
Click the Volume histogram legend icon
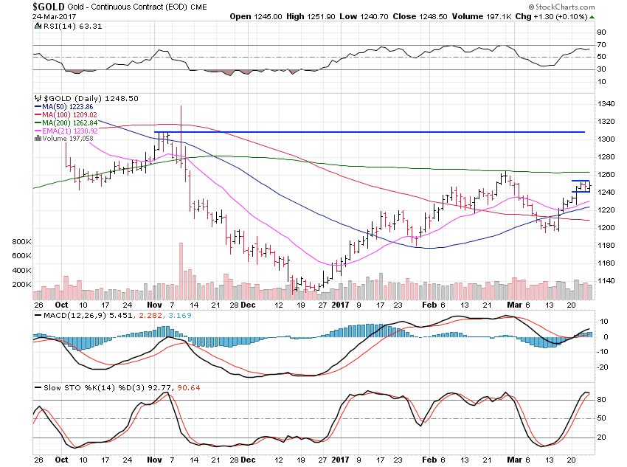pos(37,138)
